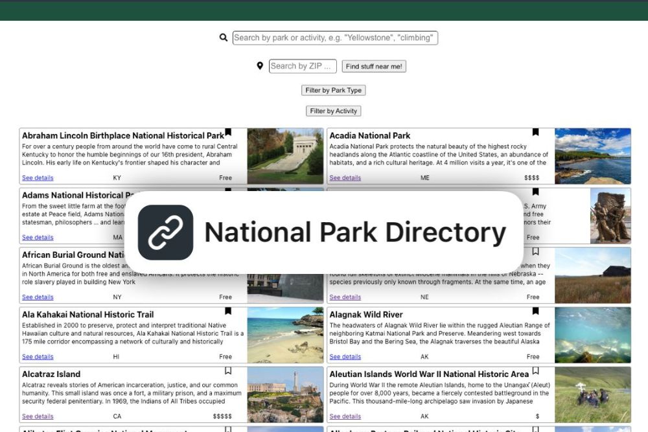Screen dimensions: 648x432
Task: Click the Alcatraz Island lighthouse photo
Action: pos(285,395)
